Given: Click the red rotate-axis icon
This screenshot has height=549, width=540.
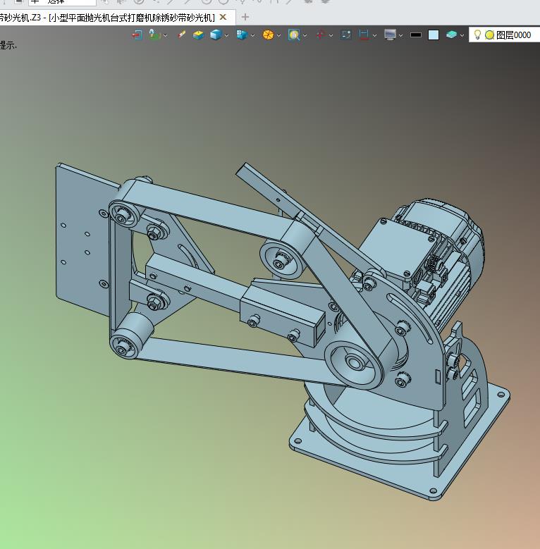Looking at the screenshot, I should tap(320, 35).
